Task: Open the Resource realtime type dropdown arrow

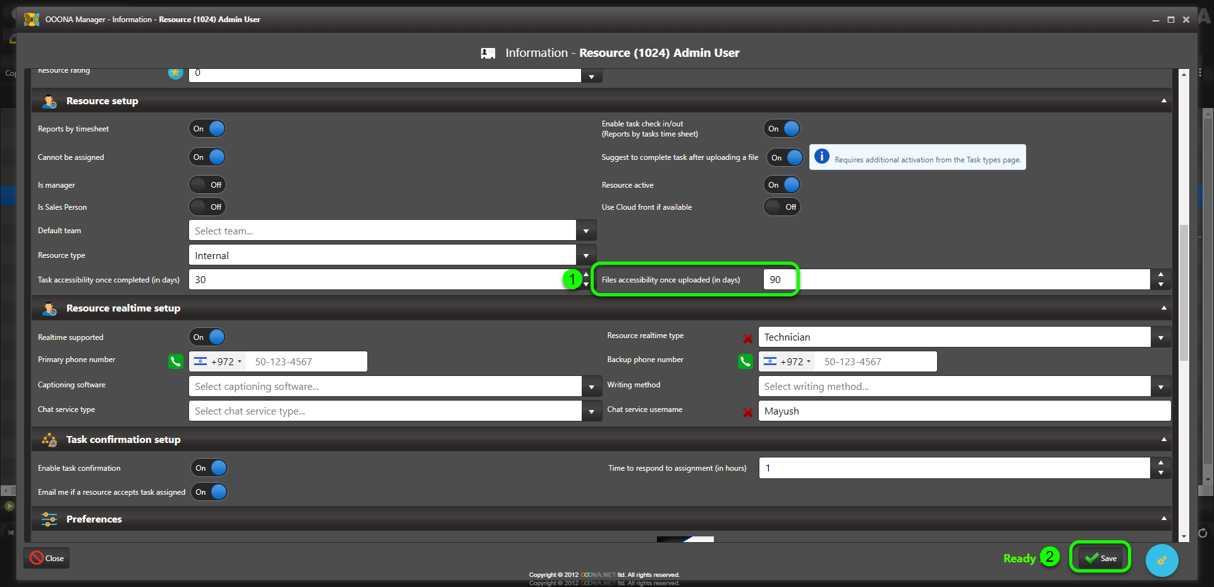Action: click(1160, 337)
